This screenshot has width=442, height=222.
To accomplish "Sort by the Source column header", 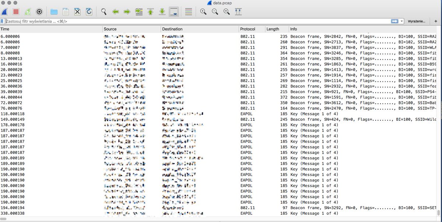I will (x=131, y=29).
